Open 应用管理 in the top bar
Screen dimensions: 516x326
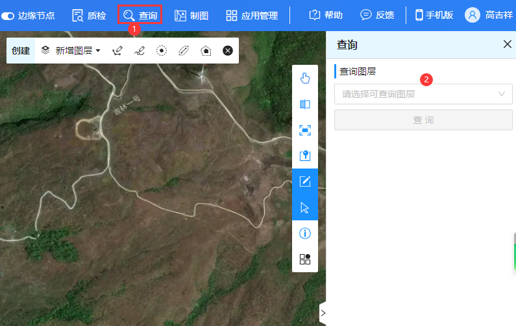[x=252, y=16]
